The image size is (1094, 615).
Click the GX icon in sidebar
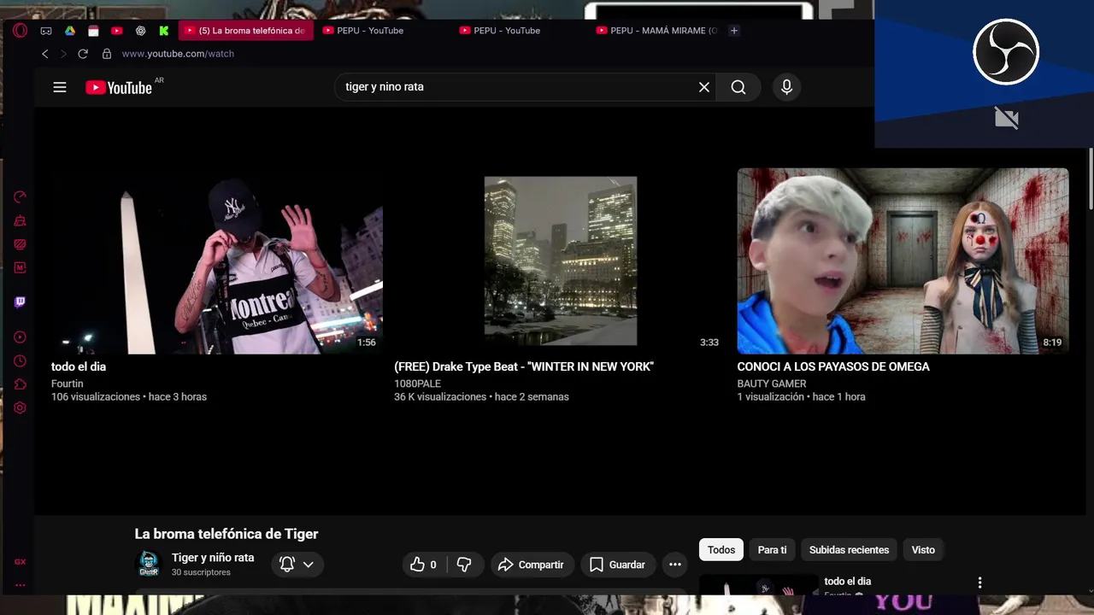click(x=20, y=562)
